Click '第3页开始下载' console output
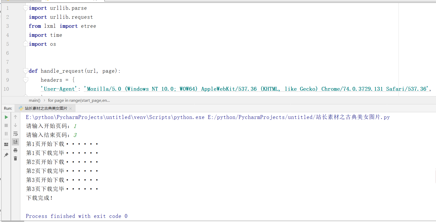This screenshot has height=222, width=436. 62,180
